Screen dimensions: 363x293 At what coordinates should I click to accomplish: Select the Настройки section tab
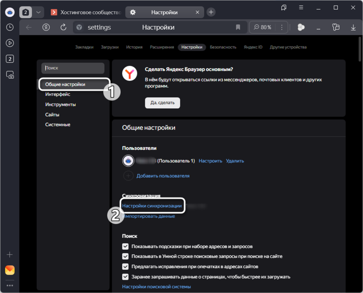[x=192, y=47]
